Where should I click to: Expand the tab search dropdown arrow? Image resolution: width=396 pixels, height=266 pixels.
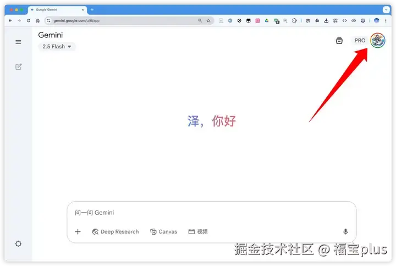click(386, 9)
